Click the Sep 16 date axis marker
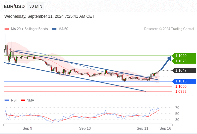Image resolution: width=197 pixels, height=134 pixels. 165,128
